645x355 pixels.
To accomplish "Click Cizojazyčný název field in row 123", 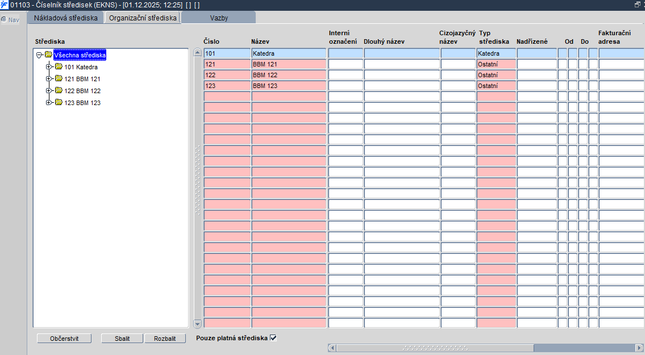I will pos(458,86).
